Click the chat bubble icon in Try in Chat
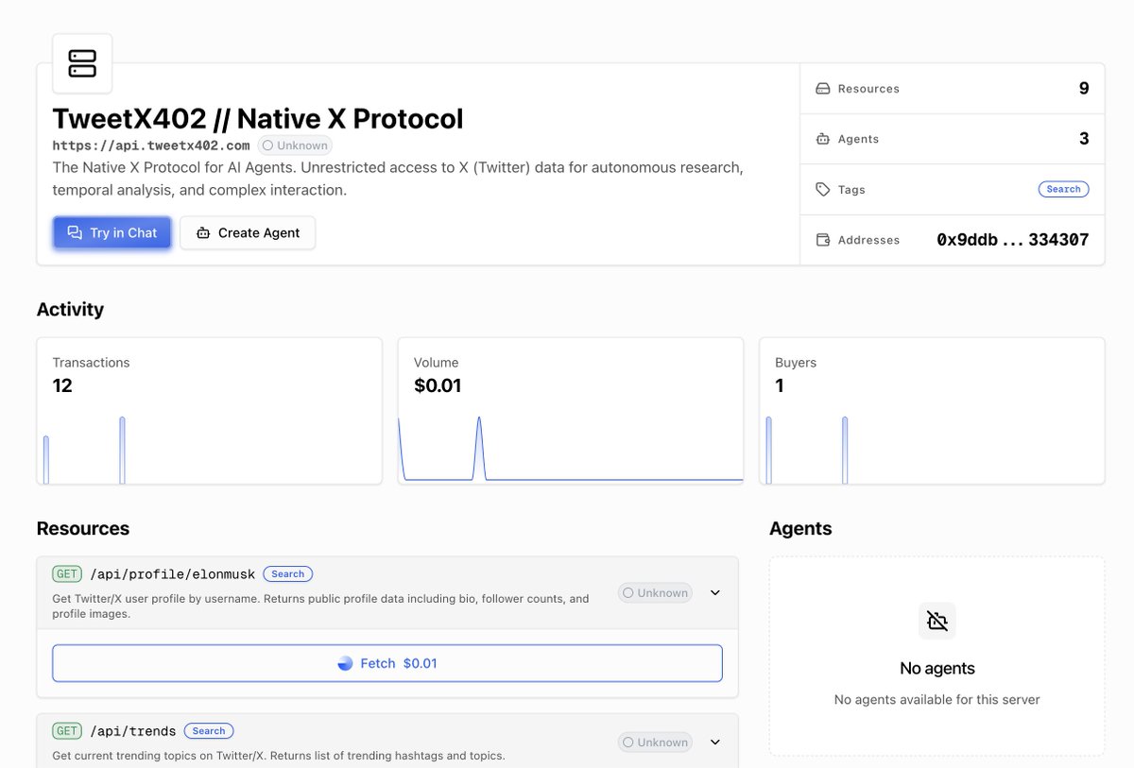 [75, 232]
